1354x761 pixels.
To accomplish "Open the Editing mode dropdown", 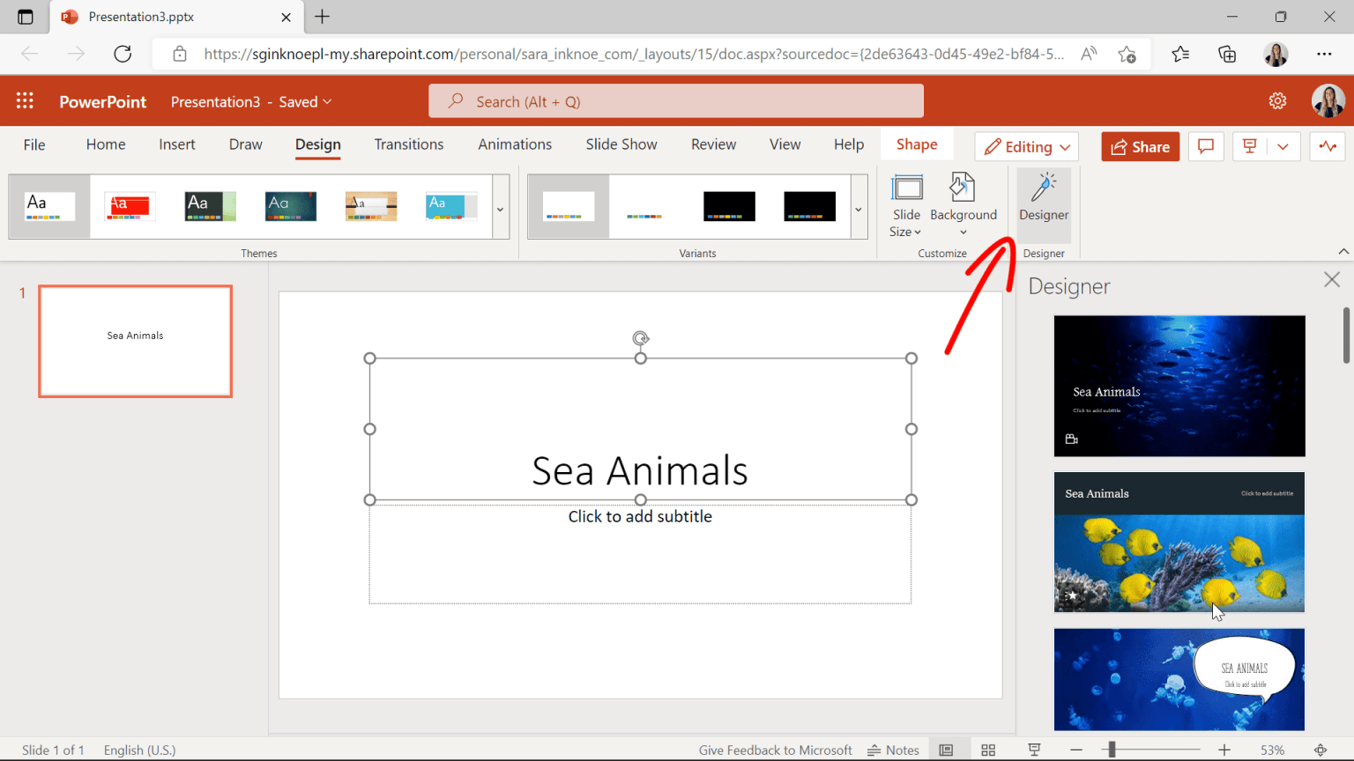I will point(1026,146).
